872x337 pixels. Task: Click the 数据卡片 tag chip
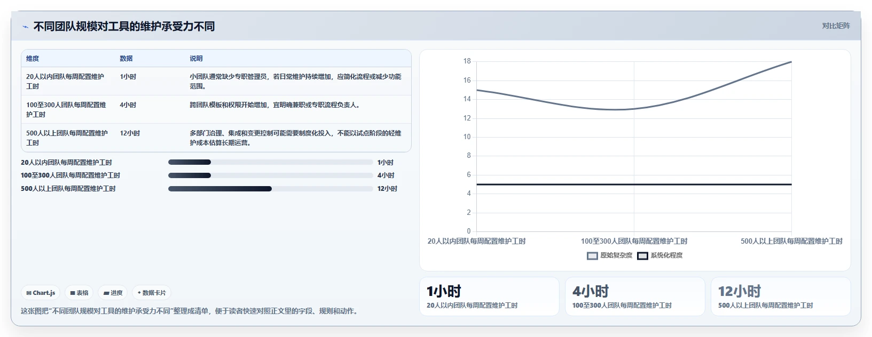click(x=152, y=293)
